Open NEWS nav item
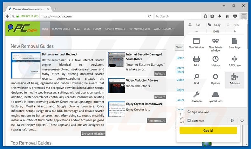Screen dimensions: 251x149 77,29
